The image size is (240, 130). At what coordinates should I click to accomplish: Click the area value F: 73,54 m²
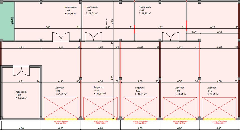(213, 94)
